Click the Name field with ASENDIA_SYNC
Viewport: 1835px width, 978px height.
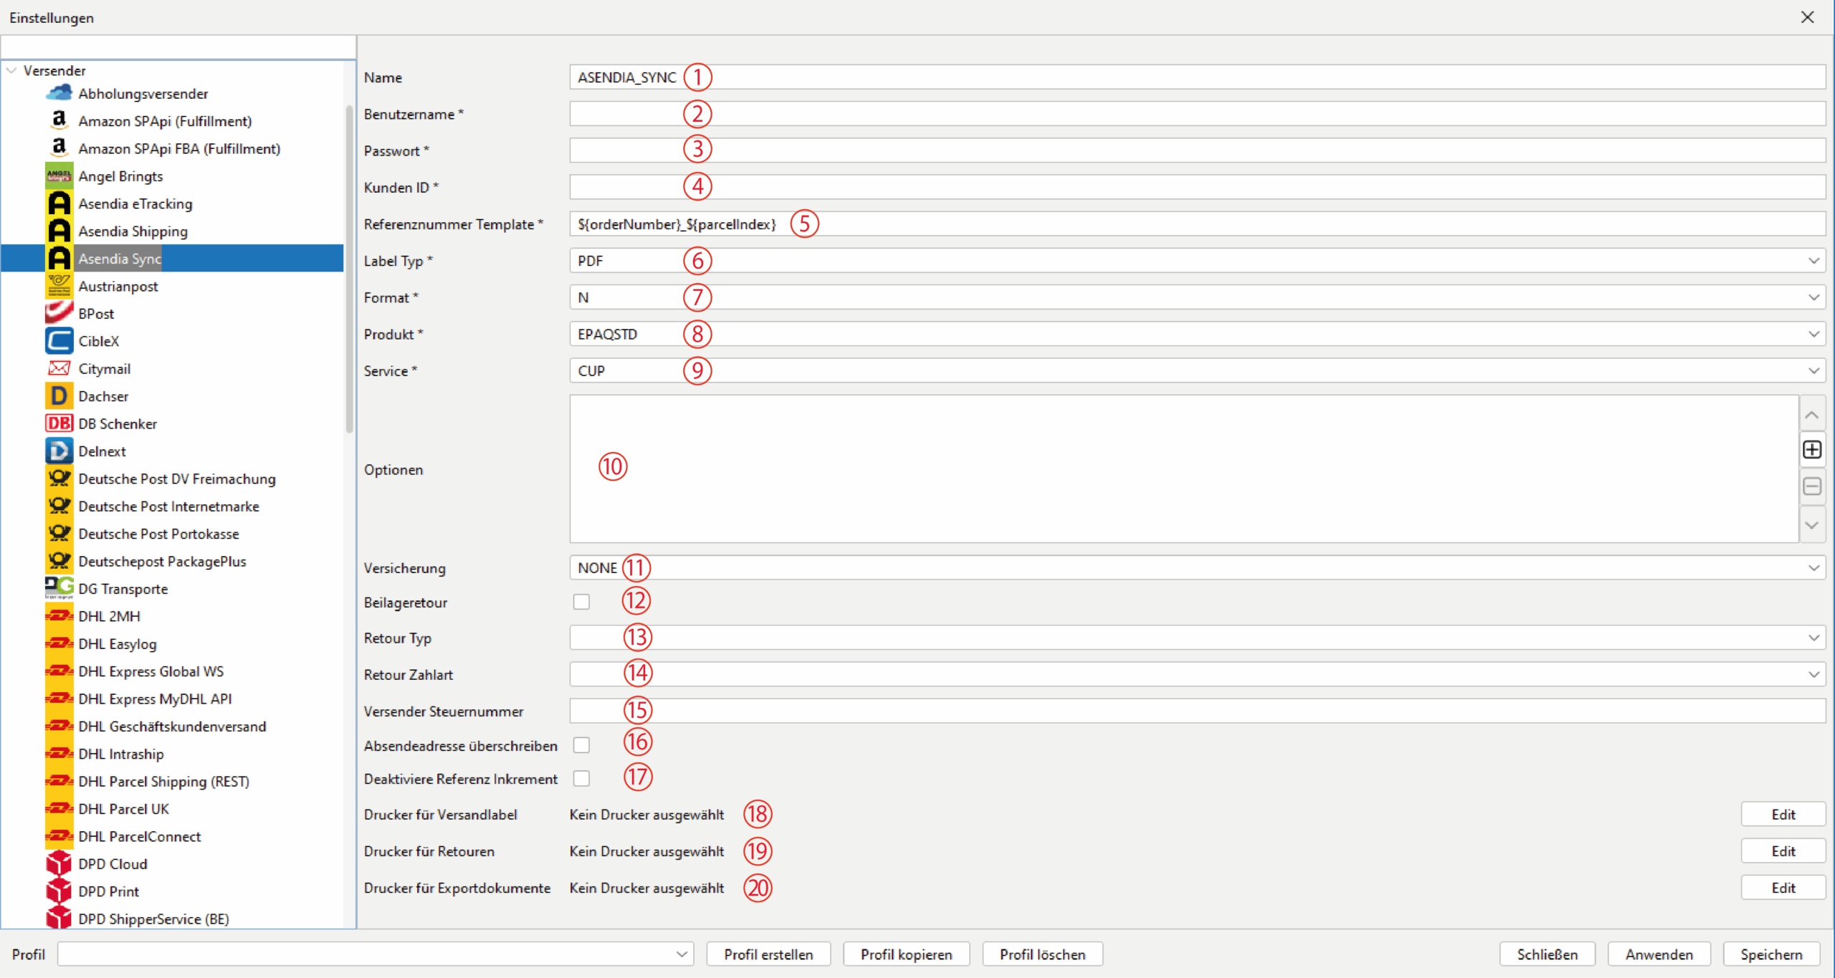1197,77
